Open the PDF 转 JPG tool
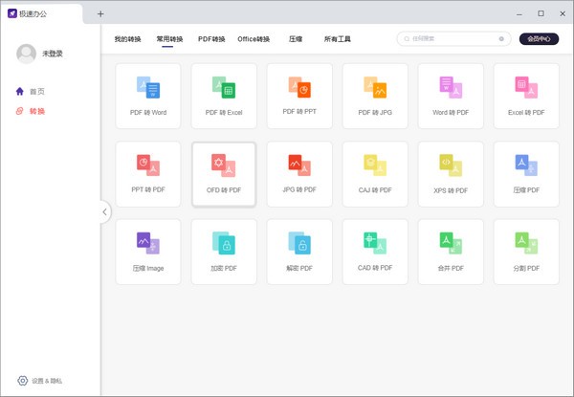The height and width of the screenshot is (397, 574). click(x=375, y=90)
